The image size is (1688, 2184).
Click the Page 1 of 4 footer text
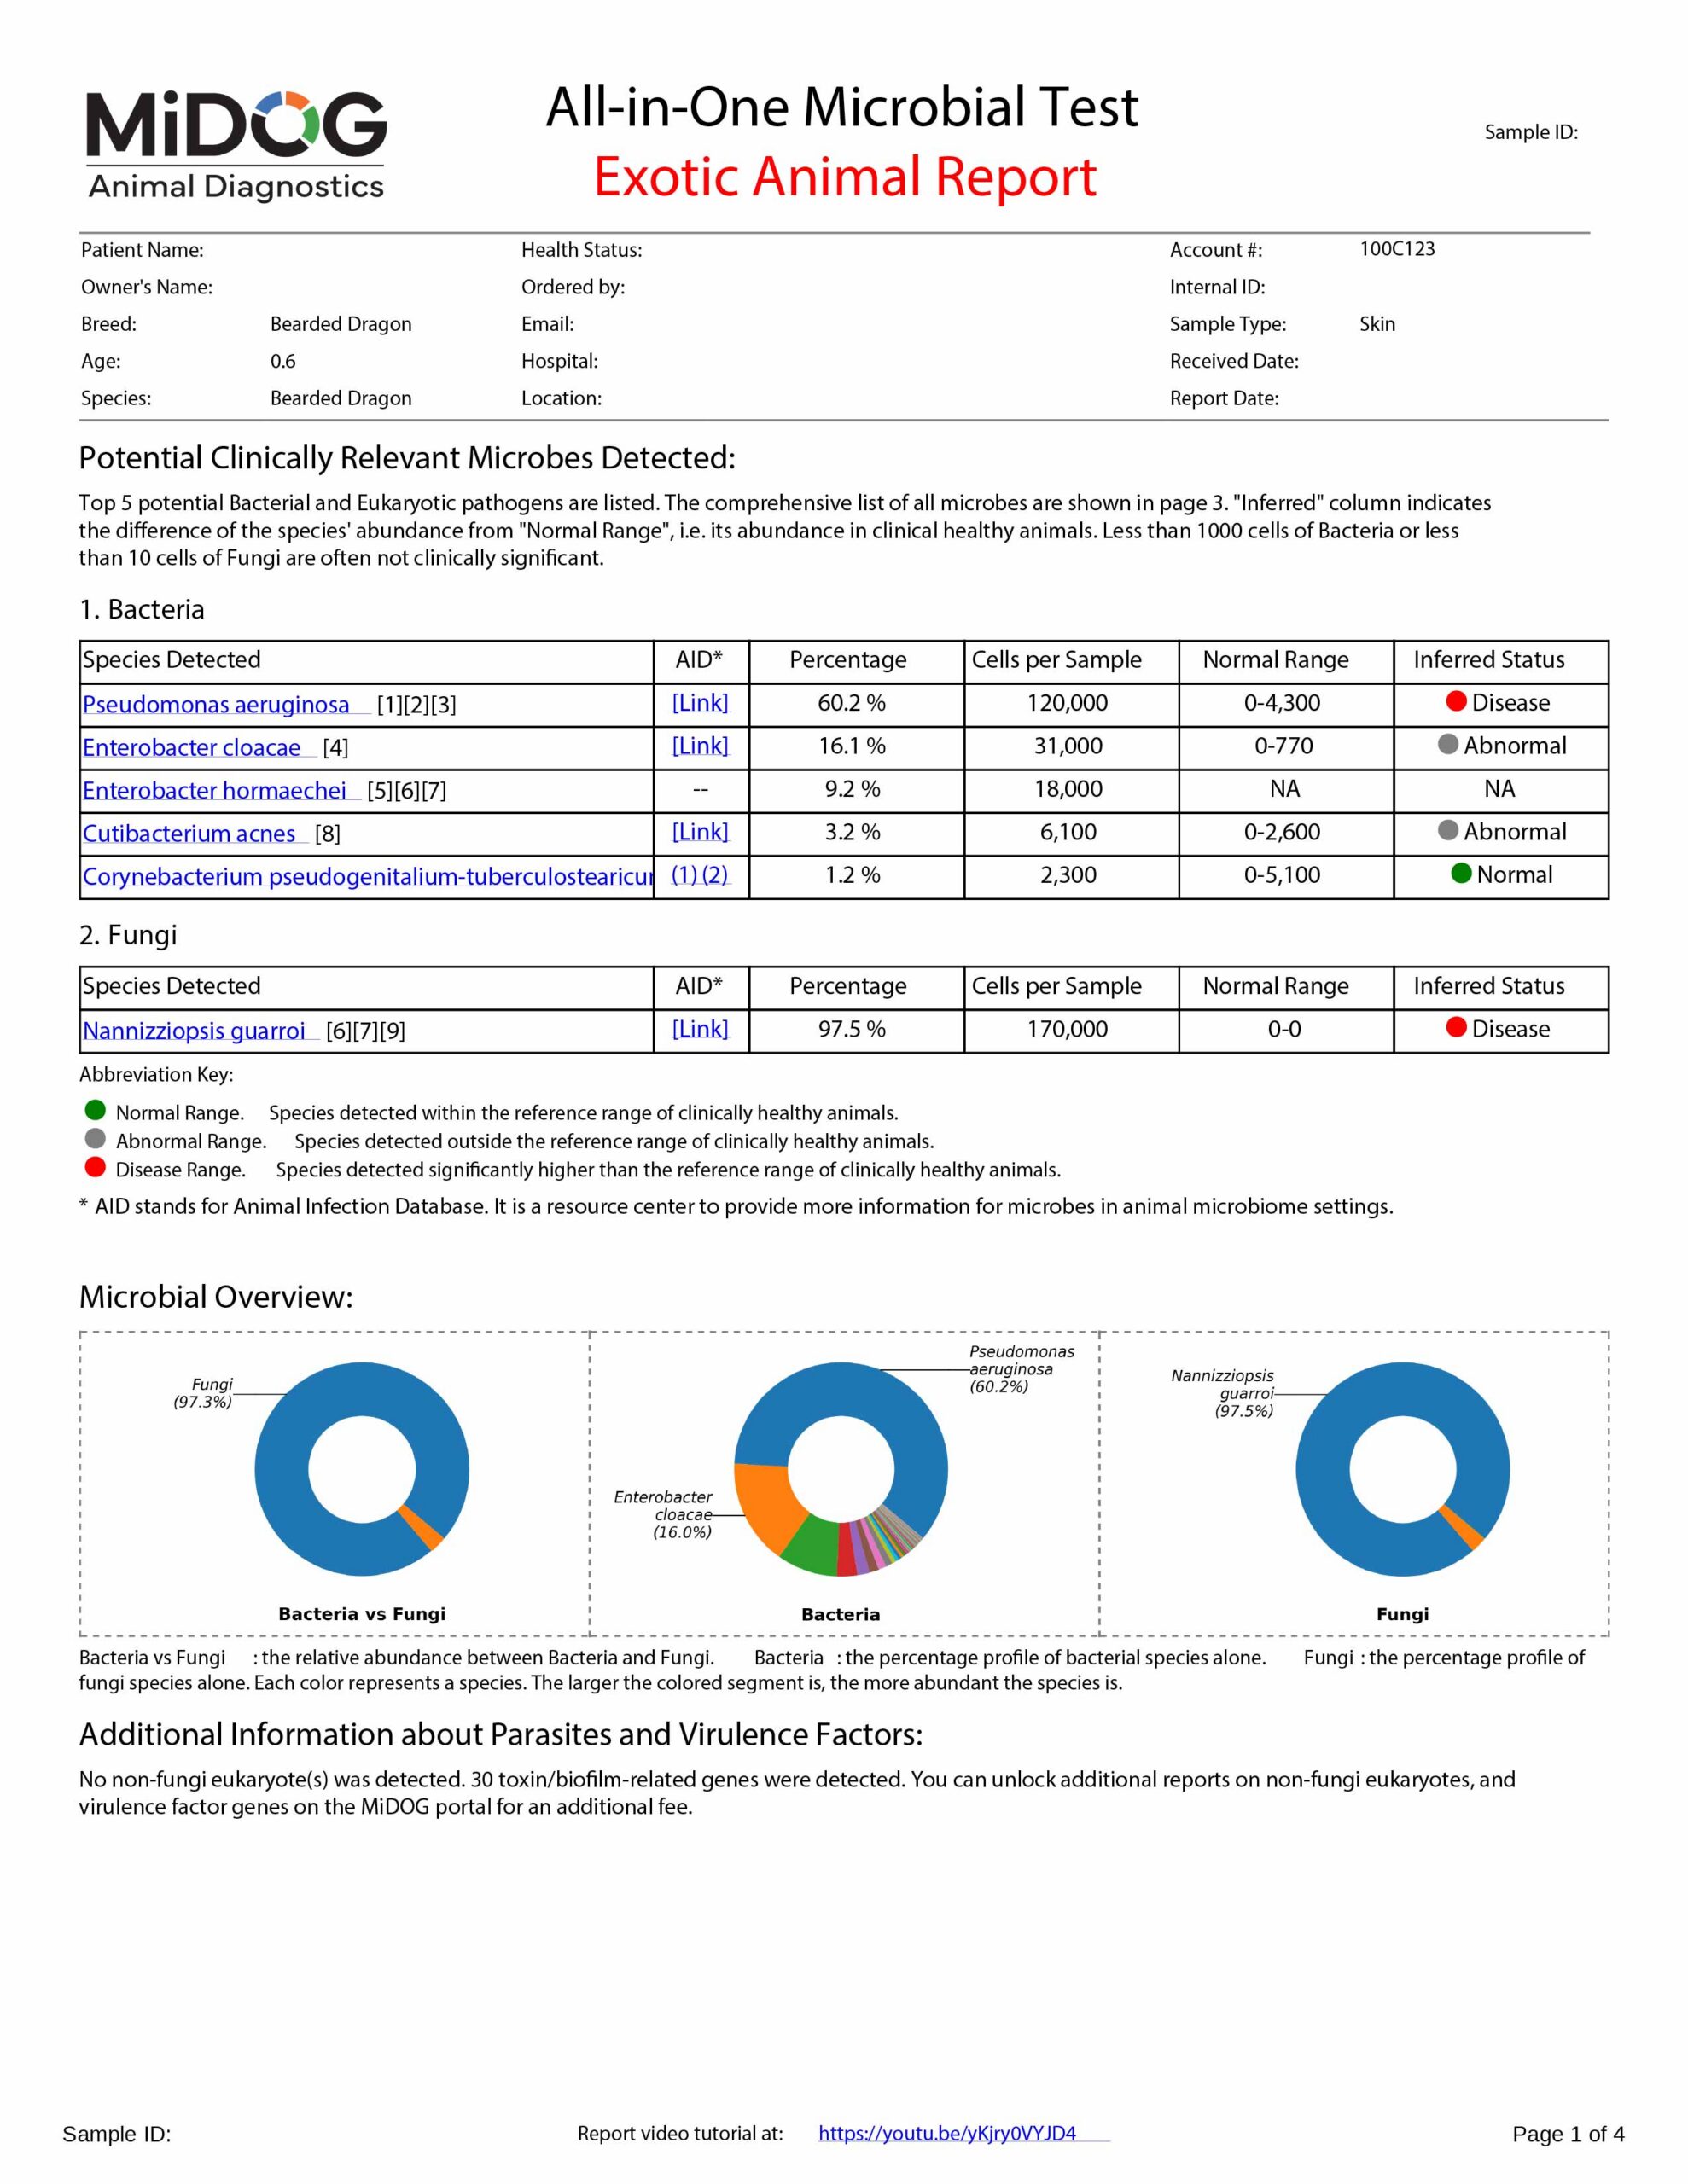pos(1569,2134)
